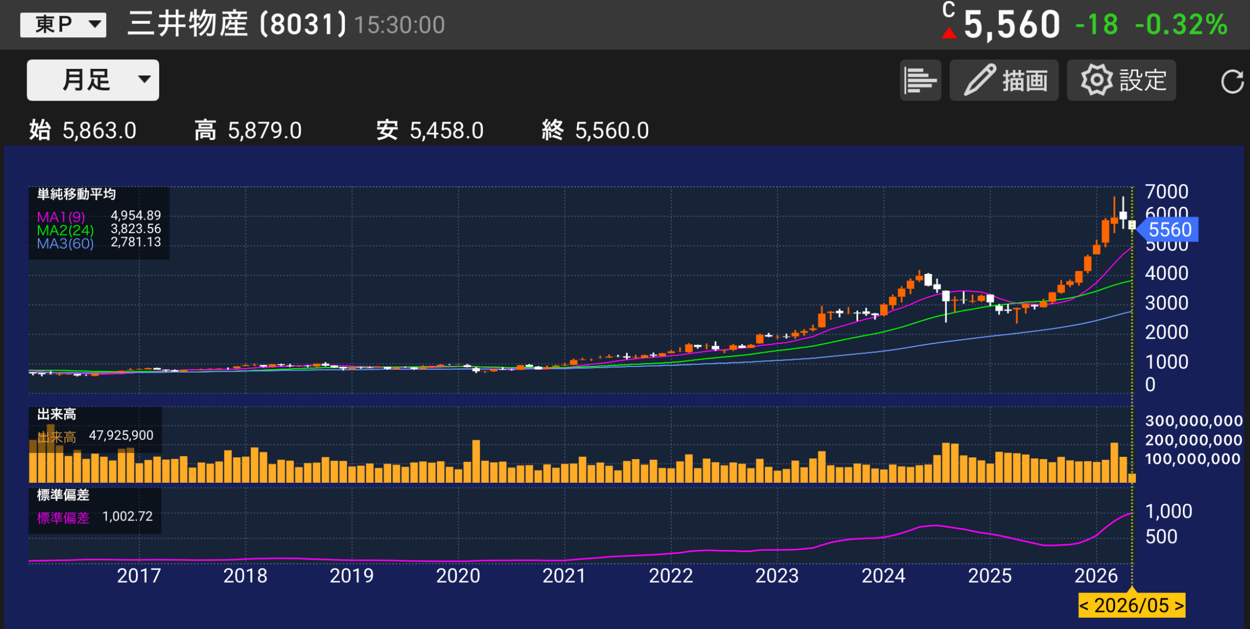Open the 設定 settings button
Viewport: 1250px width, 629px height.
click(x=1121, y=80)
